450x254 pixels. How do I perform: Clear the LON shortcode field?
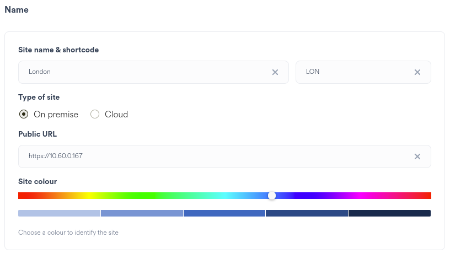pyautogui.click(x=417, y=72)
